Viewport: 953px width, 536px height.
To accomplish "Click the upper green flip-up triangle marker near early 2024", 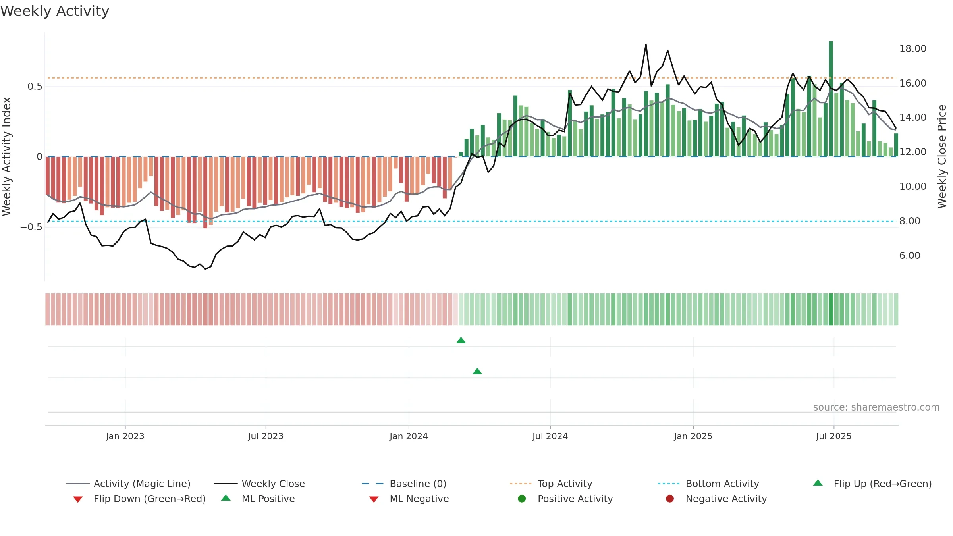I will [x=461, y=340].
